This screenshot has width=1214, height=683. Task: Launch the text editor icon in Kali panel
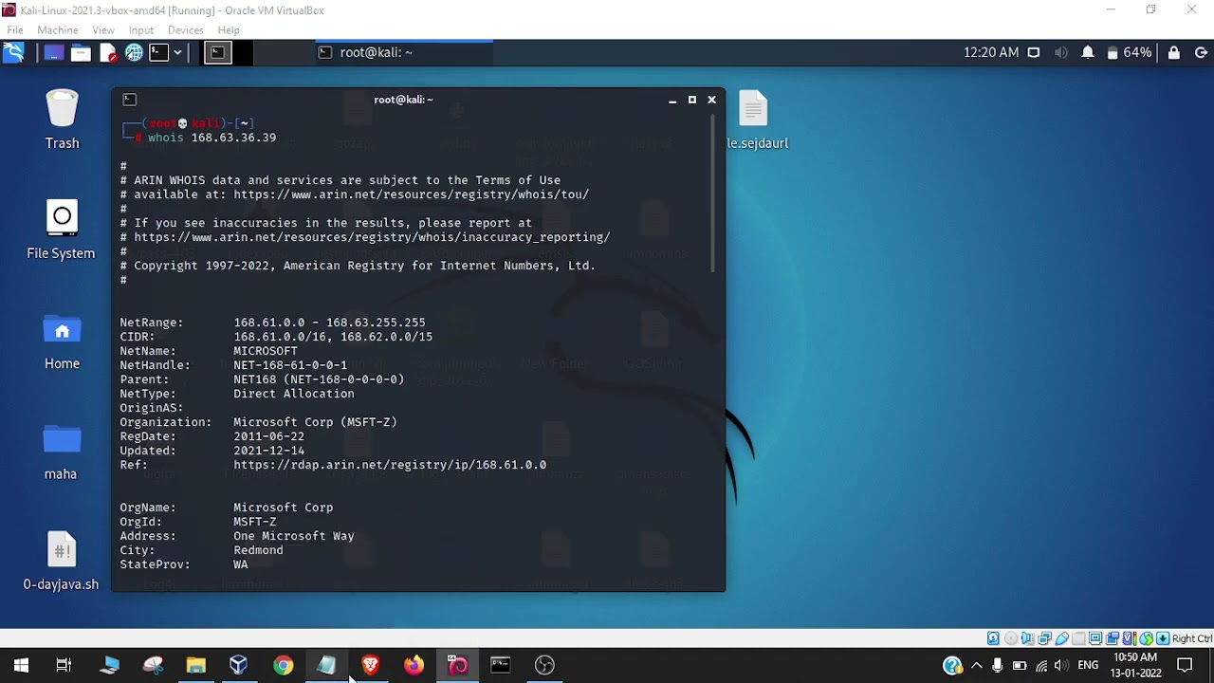click(x=107, y=53)
